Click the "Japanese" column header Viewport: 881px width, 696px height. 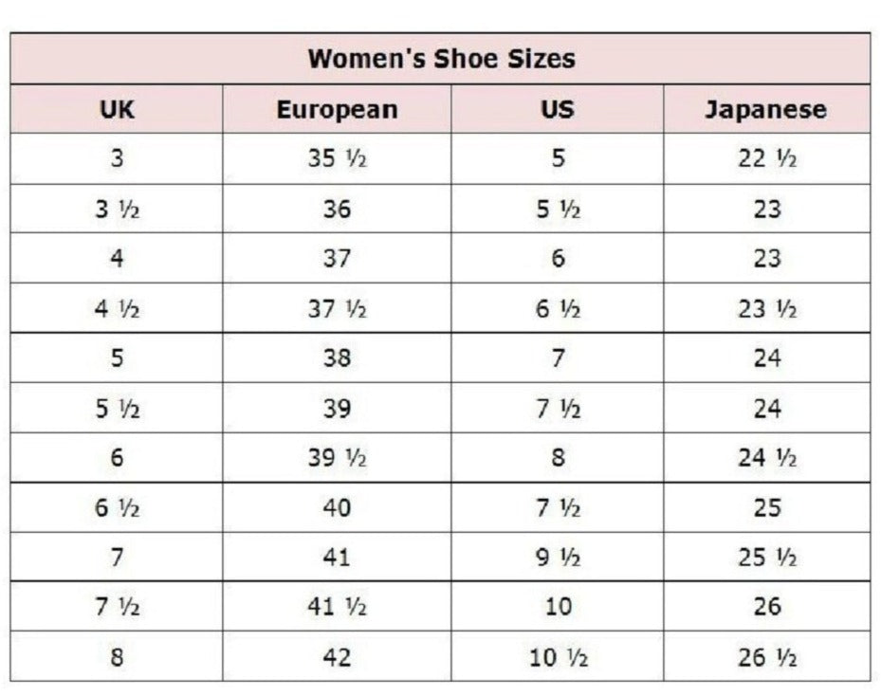766,109
